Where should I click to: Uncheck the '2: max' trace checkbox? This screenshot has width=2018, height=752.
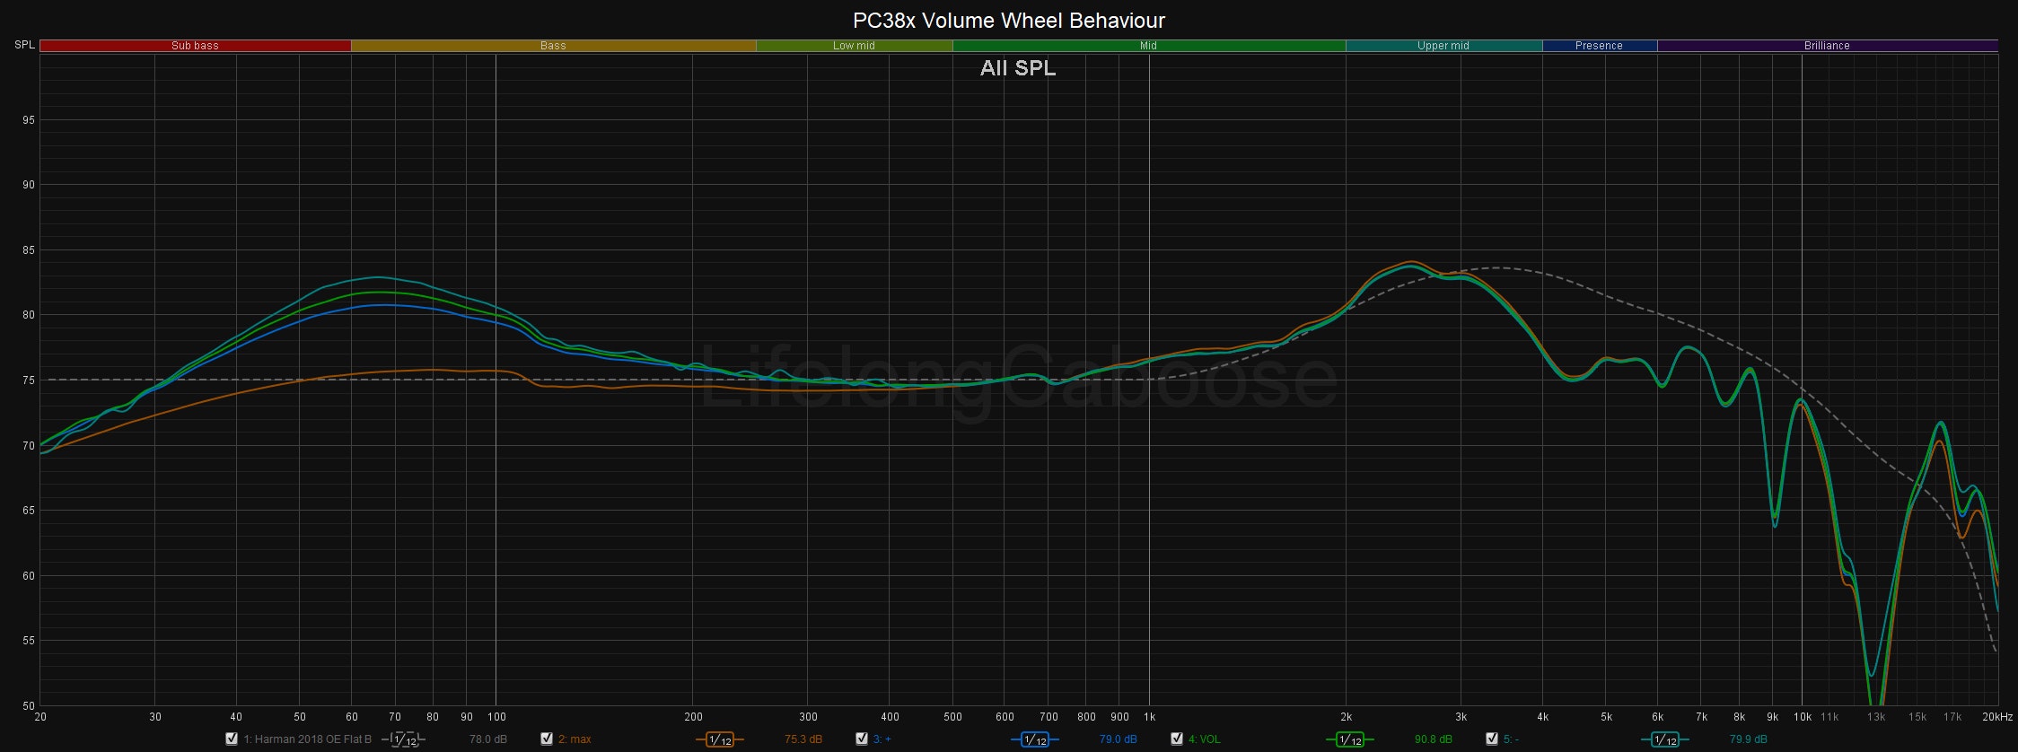tap(547, 739)
